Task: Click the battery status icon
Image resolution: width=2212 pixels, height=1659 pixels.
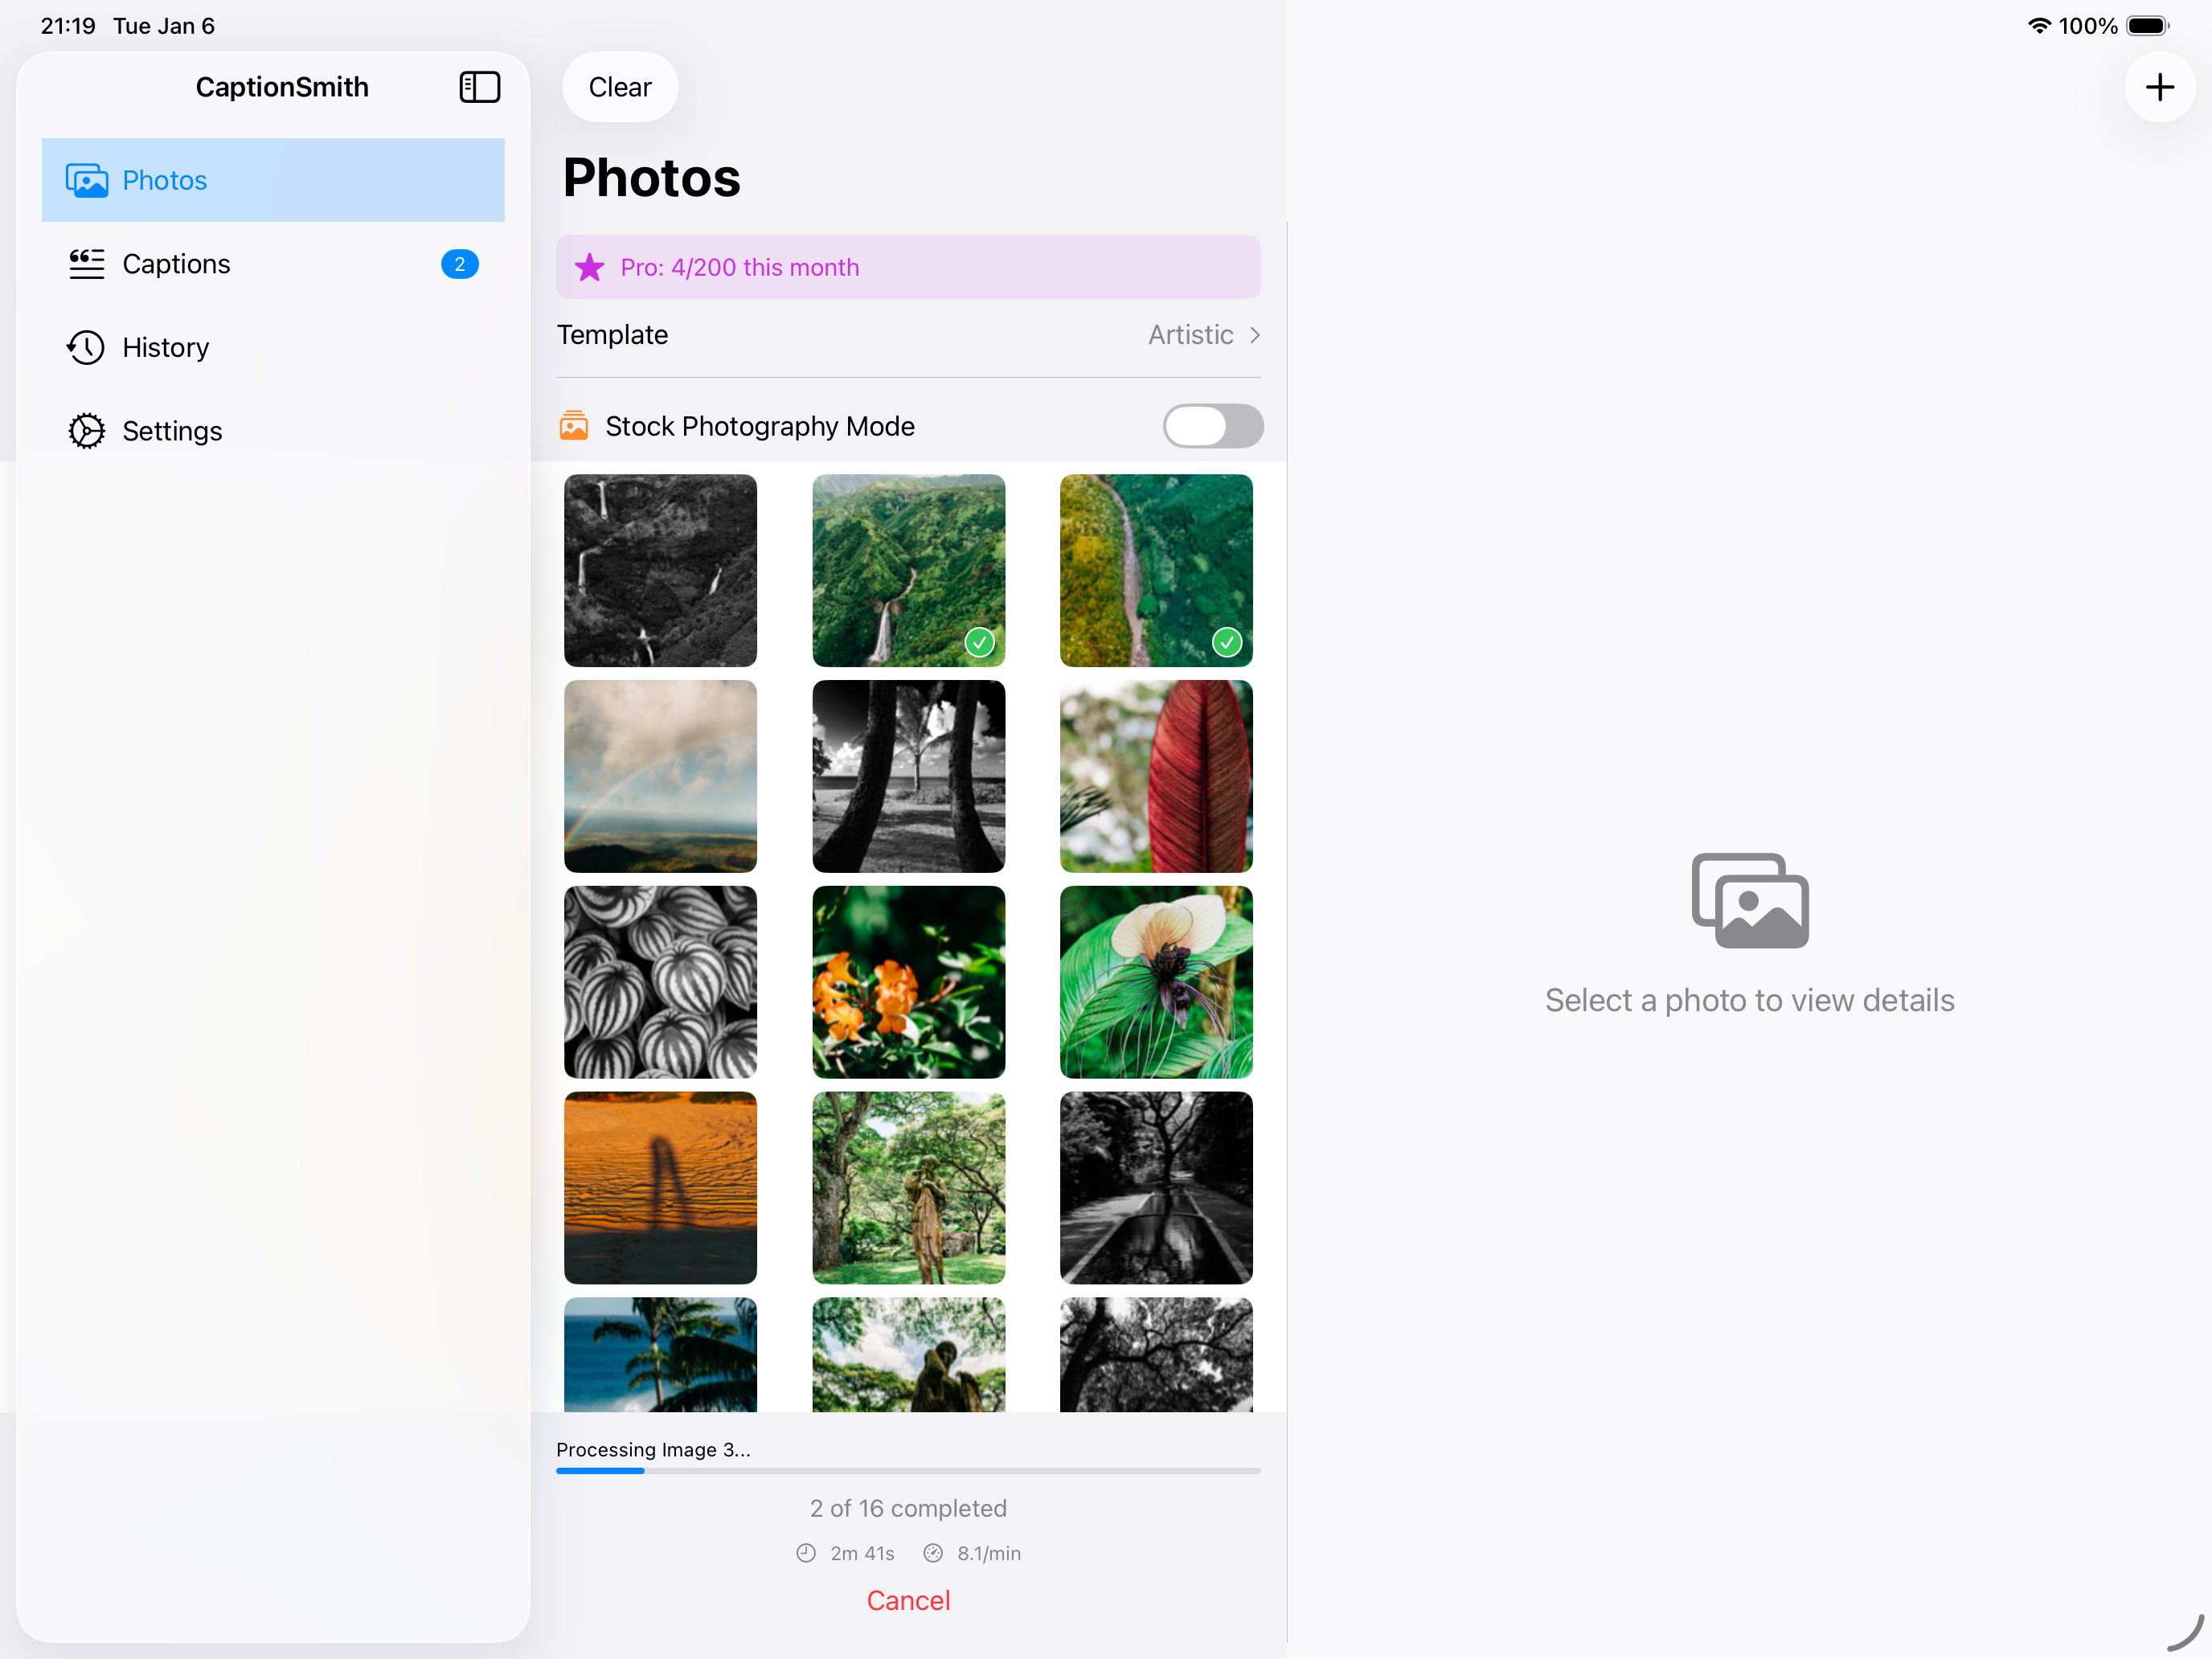Action: pos(2148,26)
